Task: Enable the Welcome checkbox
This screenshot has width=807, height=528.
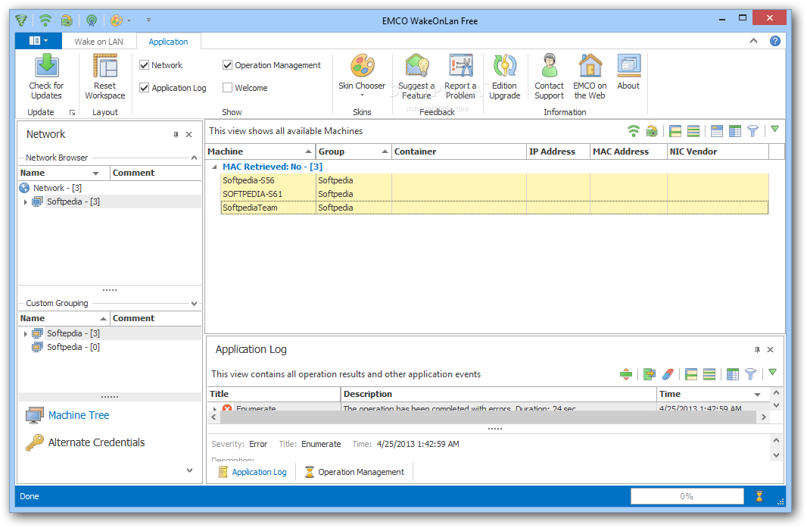Action: [x=227, y=88]
